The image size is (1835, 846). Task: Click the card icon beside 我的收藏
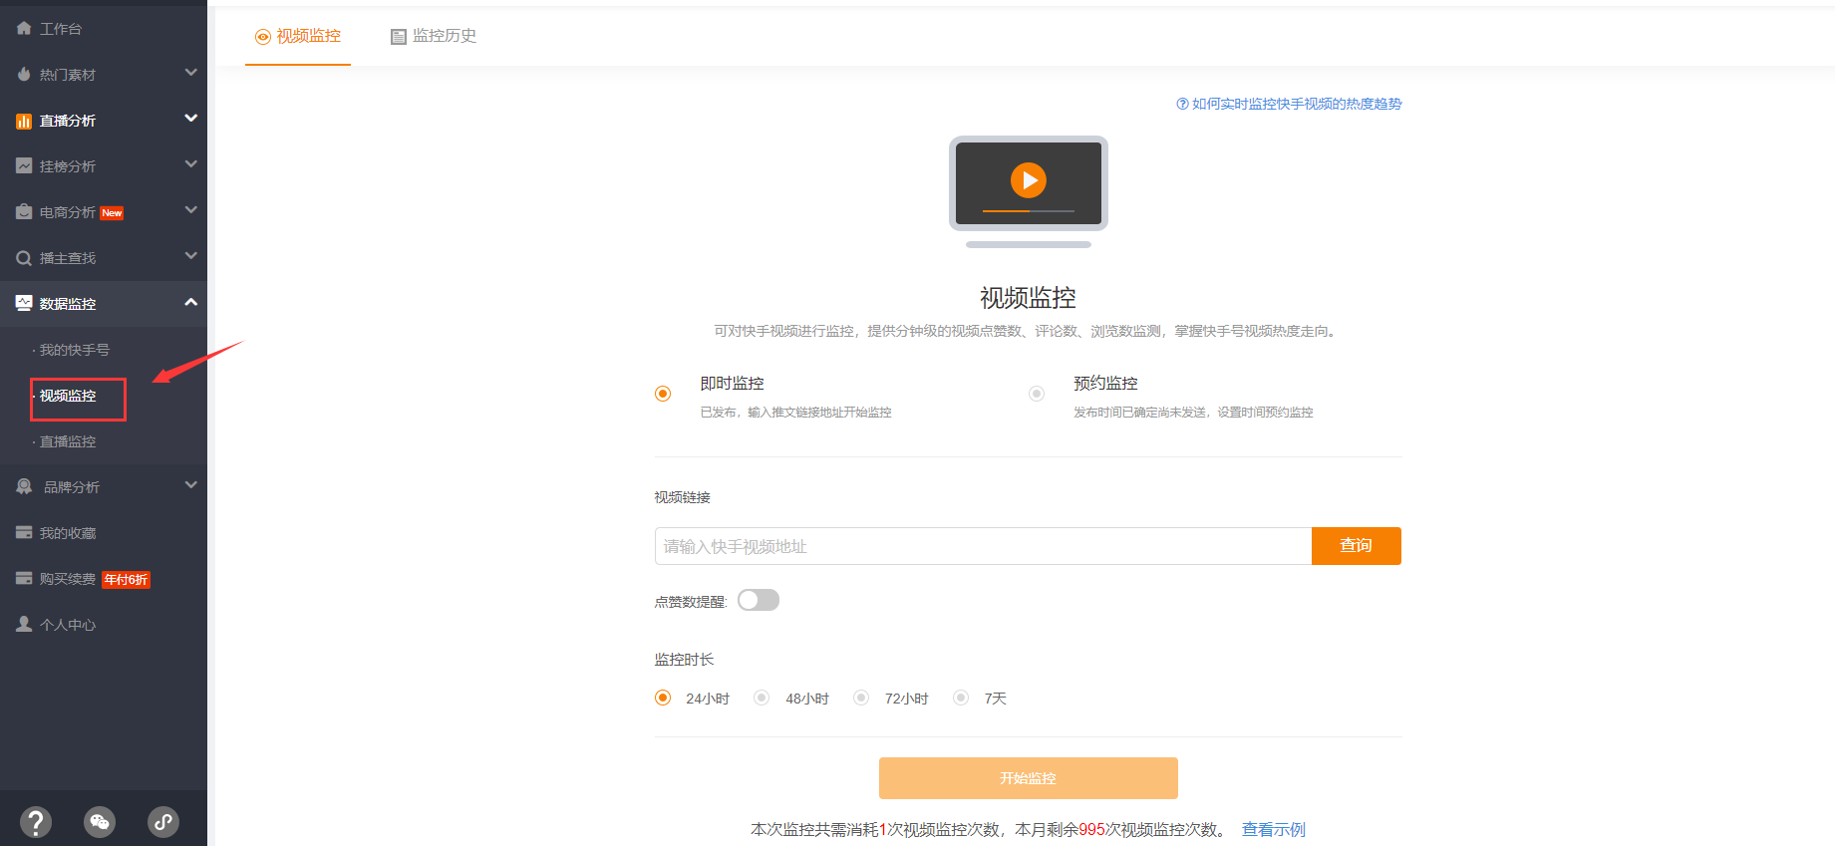tap(24, 533)
